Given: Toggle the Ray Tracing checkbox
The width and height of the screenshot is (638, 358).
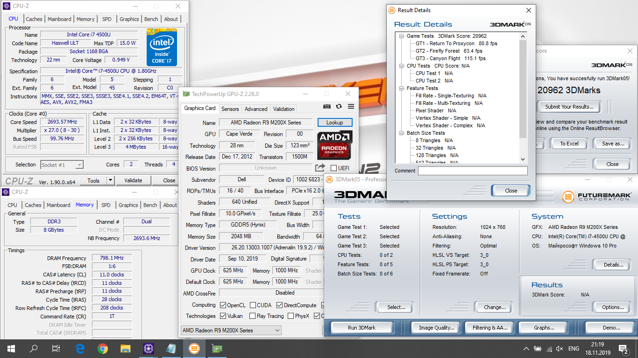Looking at the screenshot, I should pyautogui.click(x=253, y=316).
